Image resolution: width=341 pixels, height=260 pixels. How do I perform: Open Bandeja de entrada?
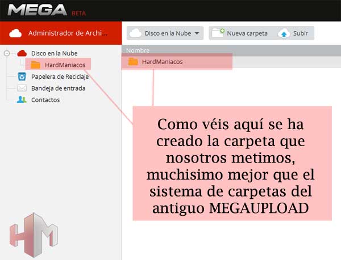[59, 88]
